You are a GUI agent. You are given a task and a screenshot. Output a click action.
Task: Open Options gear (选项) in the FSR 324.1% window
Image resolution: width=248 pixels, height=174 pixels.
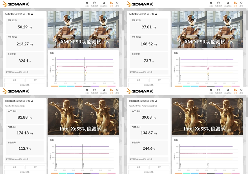(117, 3)
